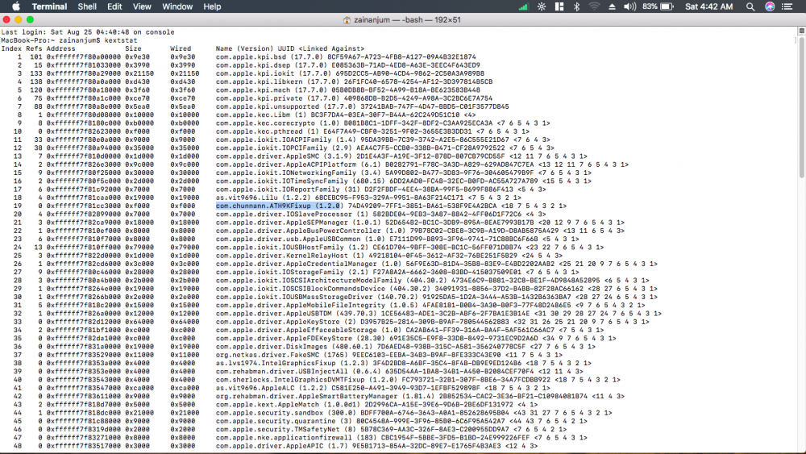
Task: Click the window layout menu bar icon
Action: [x=559, y=6]
